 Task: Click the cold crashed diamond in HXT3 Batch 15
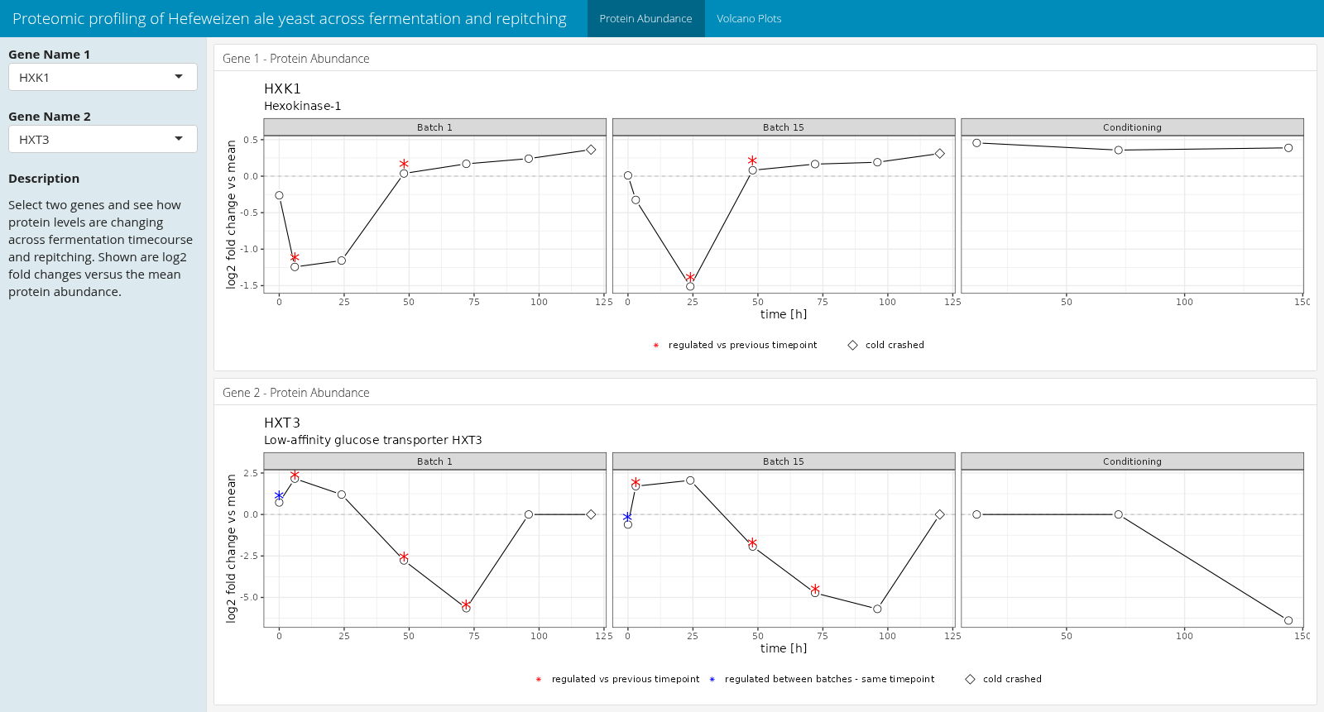(940, 514)
